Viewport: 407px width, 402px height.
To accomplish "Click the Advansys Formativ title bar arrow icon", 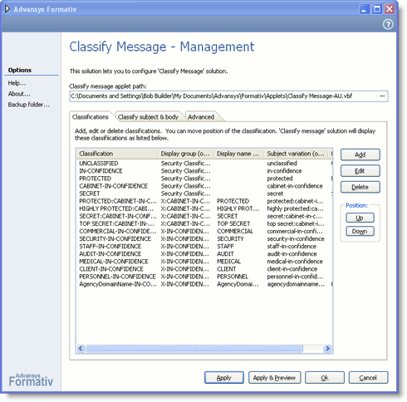I will point(7,9).
